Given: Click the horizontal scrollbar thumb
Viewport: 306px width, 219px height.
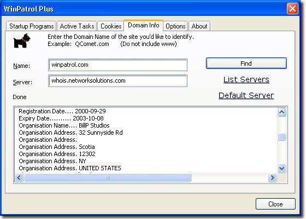Looking at the screenshot, I should pyautogui.click(x=108, y=178).
